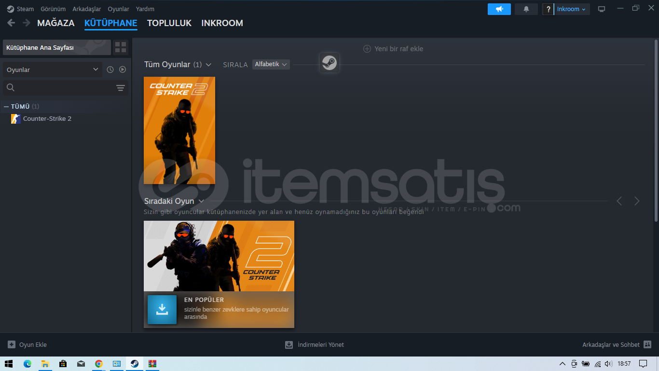Click the account avatar question mark

point(548,9)
